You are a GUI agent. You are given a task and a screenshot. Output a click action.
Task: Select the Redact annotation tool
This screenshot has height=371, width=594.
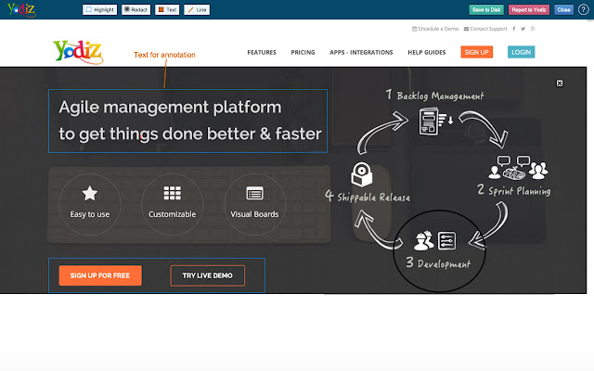click(x=136, y=9)
